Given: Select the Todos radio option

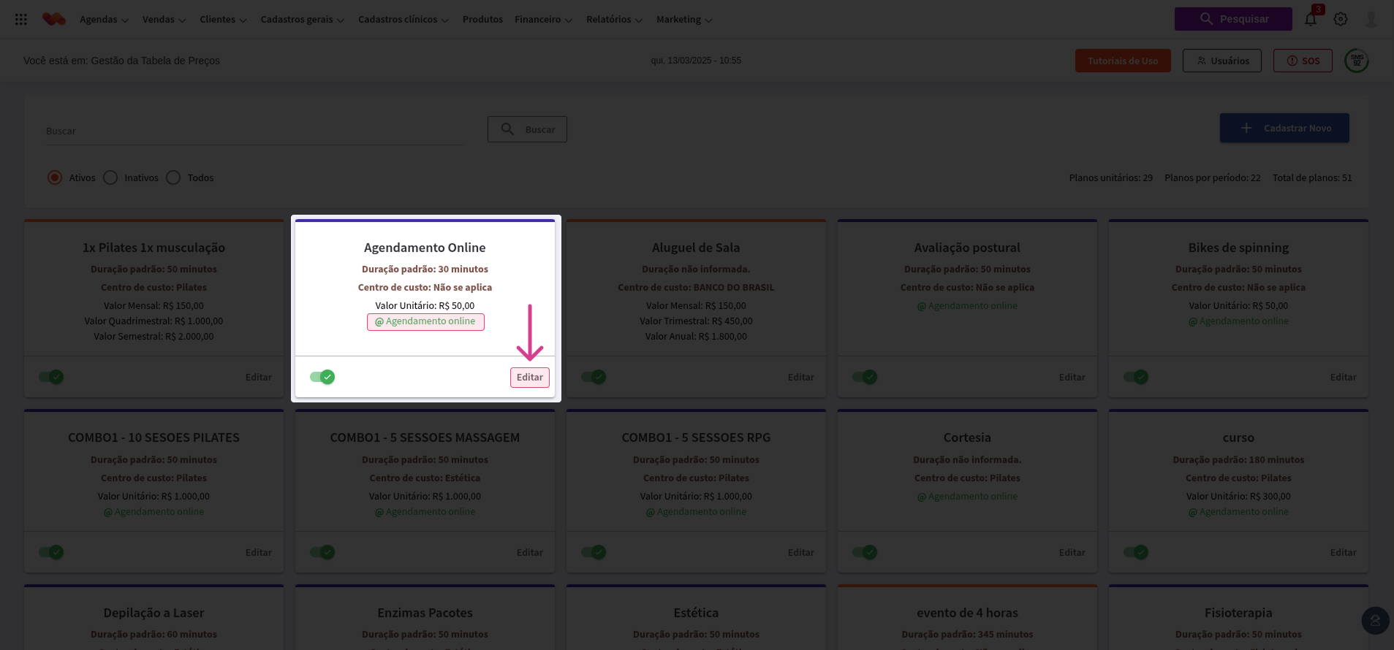Looking at the screenshot, I should [x=173, y=177].
